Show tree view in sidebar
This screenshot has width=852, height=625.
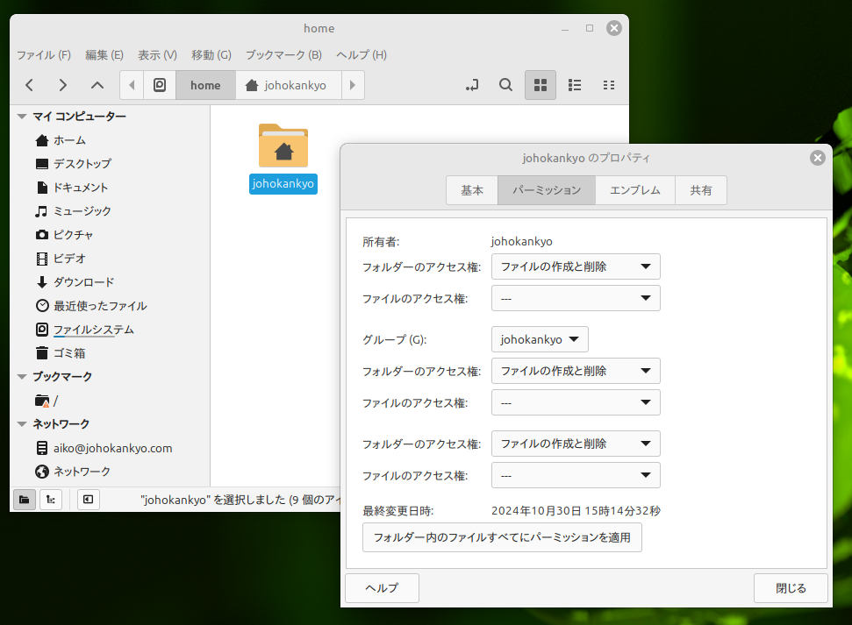[x=51, y=500]
